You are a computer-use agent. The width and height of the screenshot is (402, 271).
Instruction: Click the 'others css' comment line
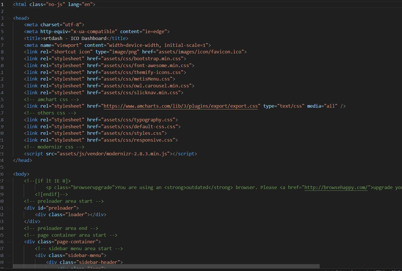click(50, 113)
